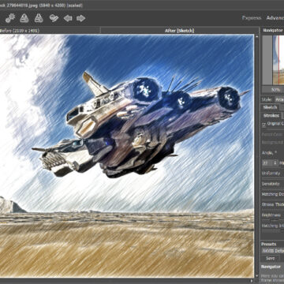
Task: Click the eraser-like toolbar icon
Action: [x=54, y=18]
